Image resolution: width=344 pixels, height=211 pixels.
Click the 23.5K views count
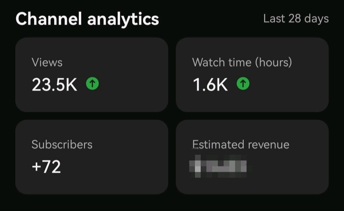point(54,85)
